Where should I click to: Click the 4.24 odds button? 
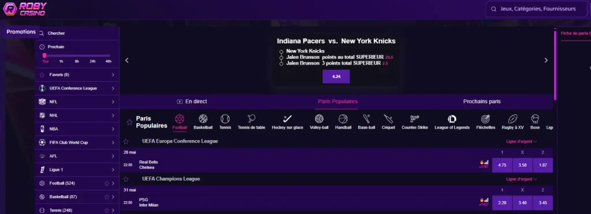[336, 77]
